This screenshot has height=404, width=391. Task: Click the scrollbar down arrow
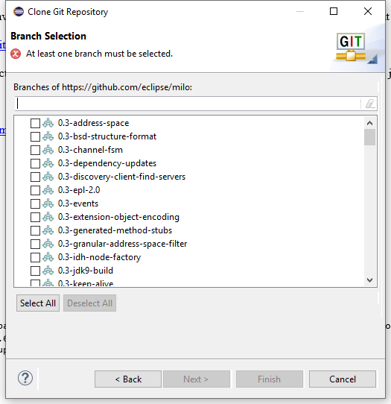pos(369,280)
